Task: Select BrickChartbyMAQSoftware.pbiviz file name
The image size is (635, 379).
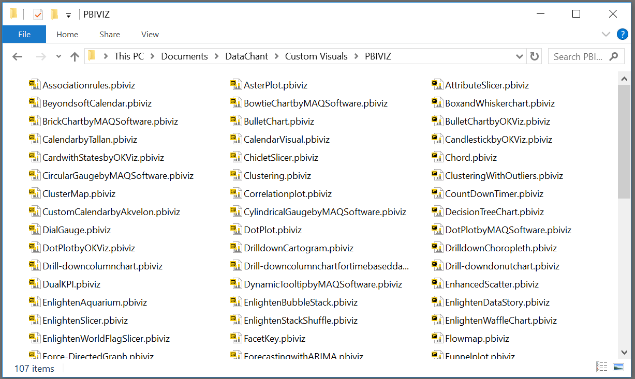Action: [110, 122]
